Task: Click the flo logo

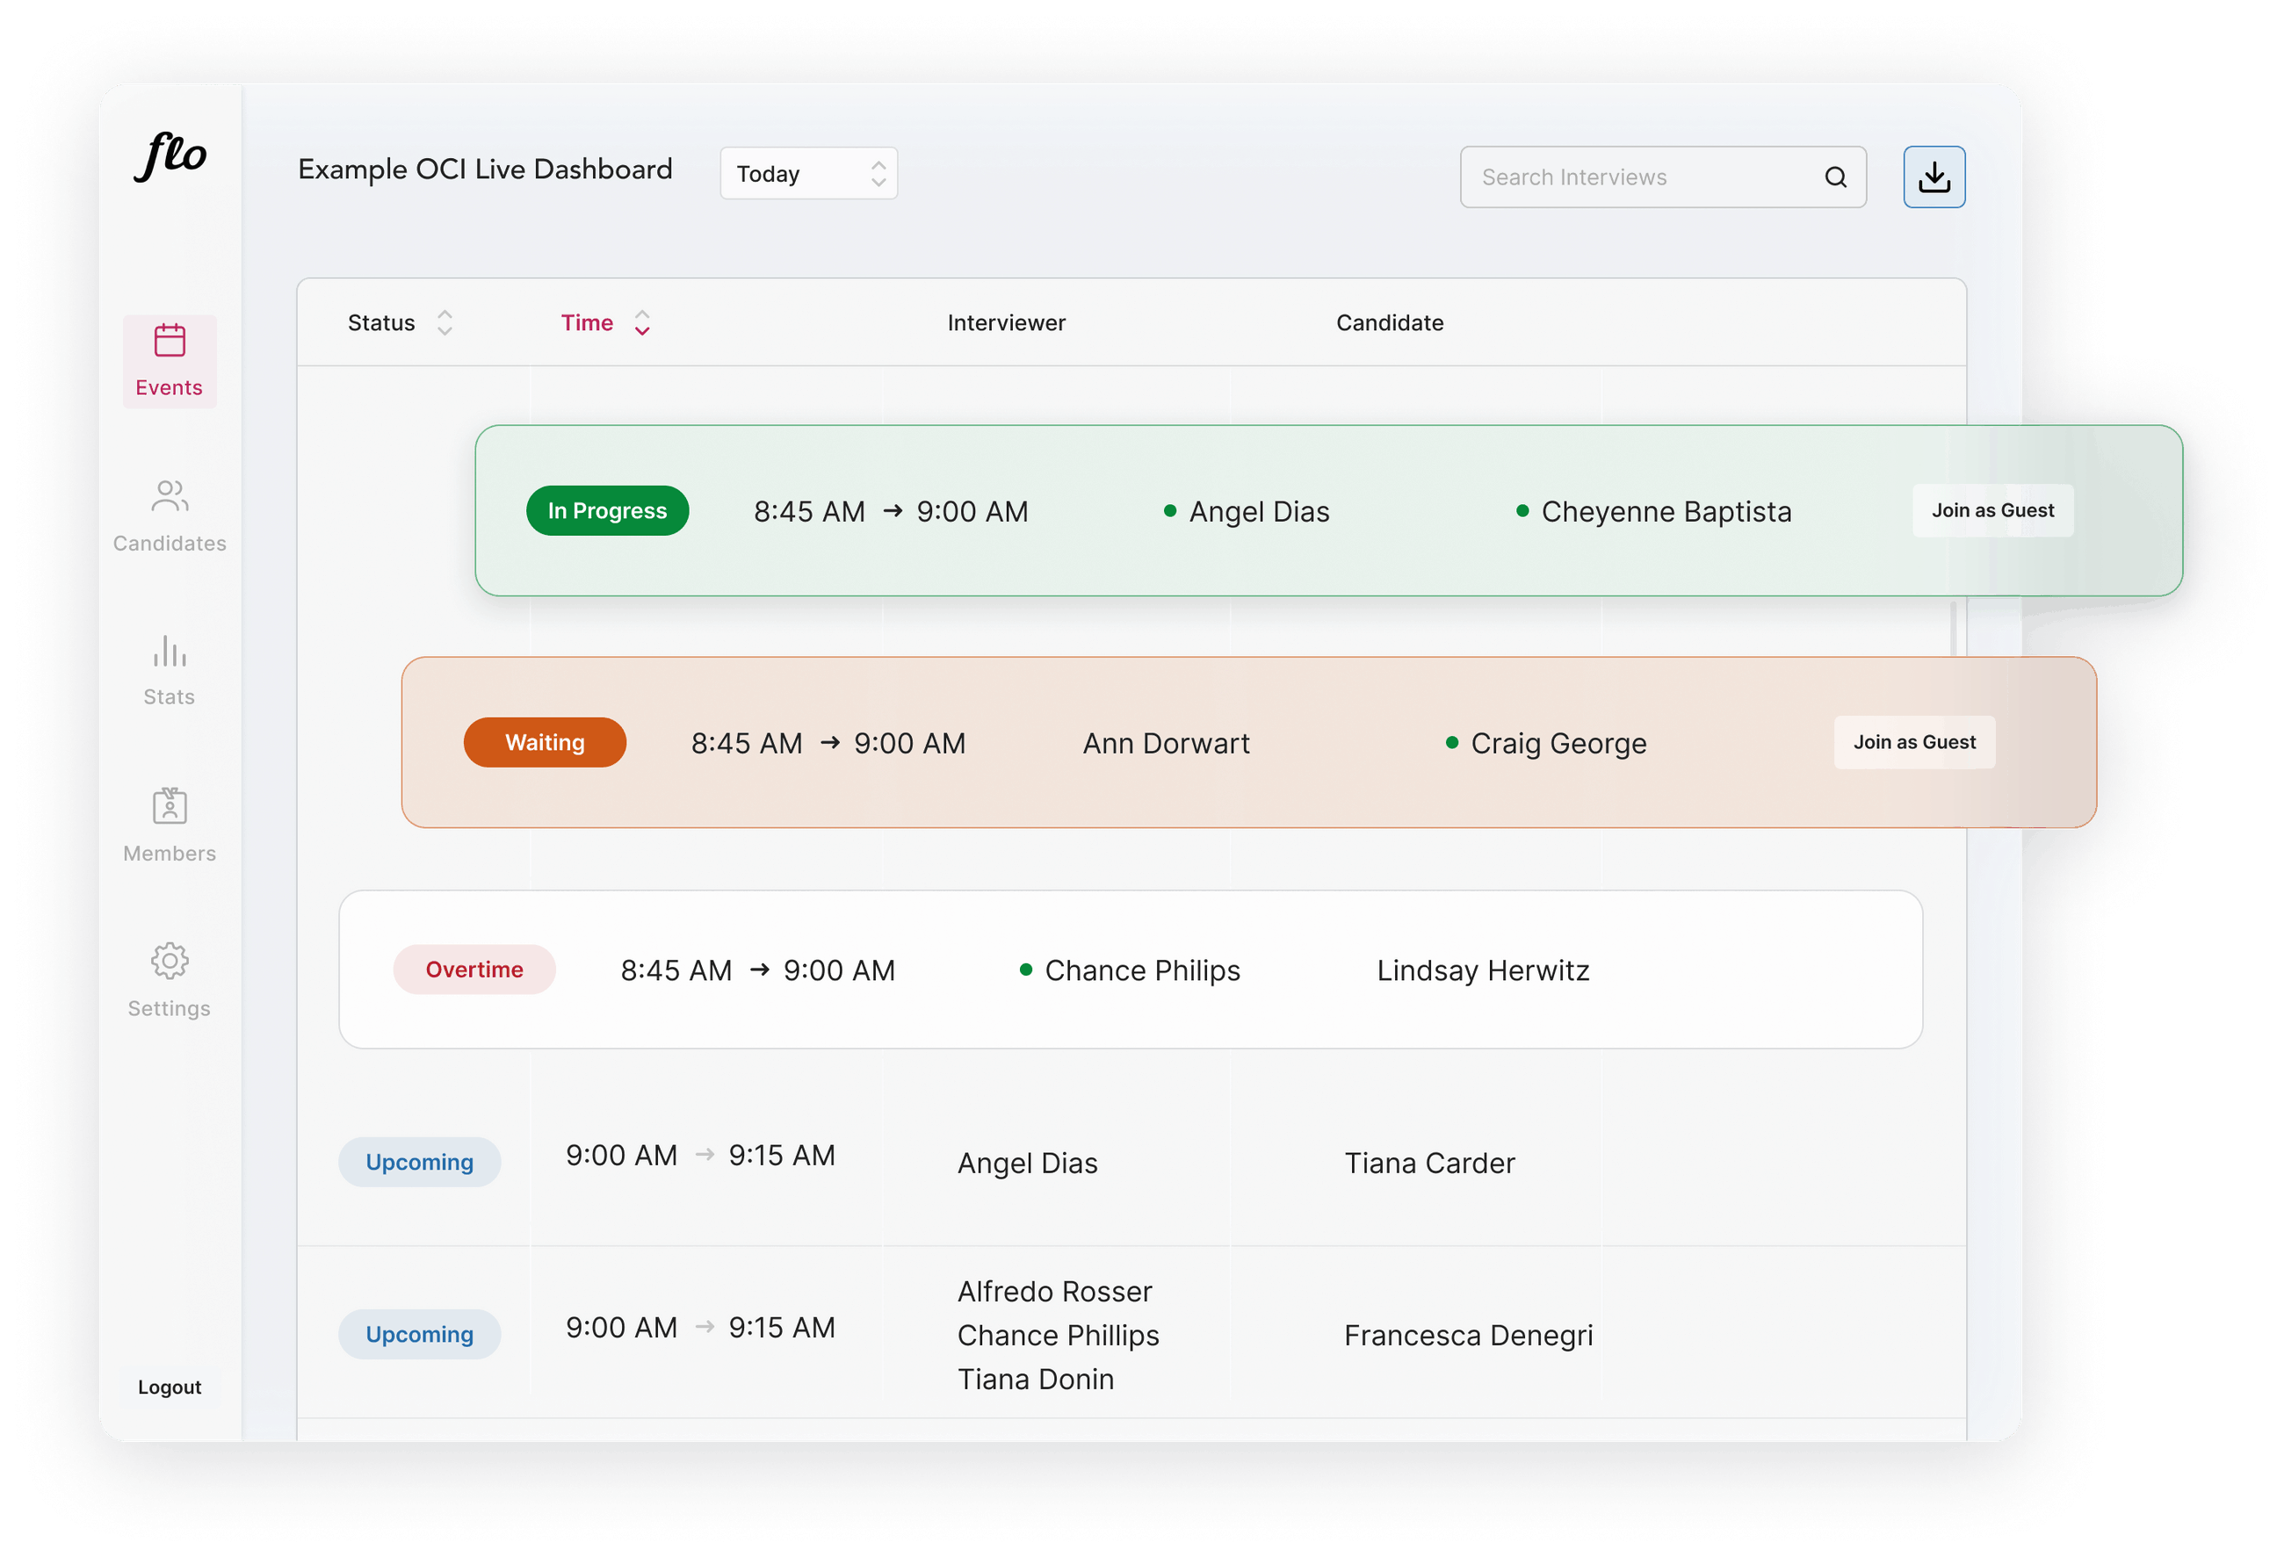Action: click(x=170, y=156)
